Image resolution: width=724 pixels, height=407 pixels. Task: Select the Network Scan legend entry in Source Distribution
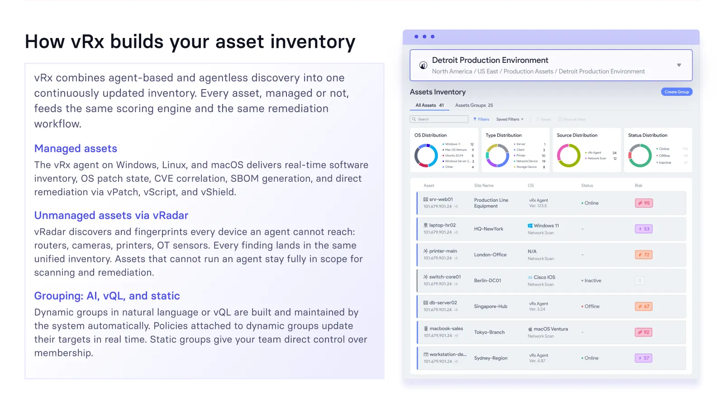pos(601,159)
